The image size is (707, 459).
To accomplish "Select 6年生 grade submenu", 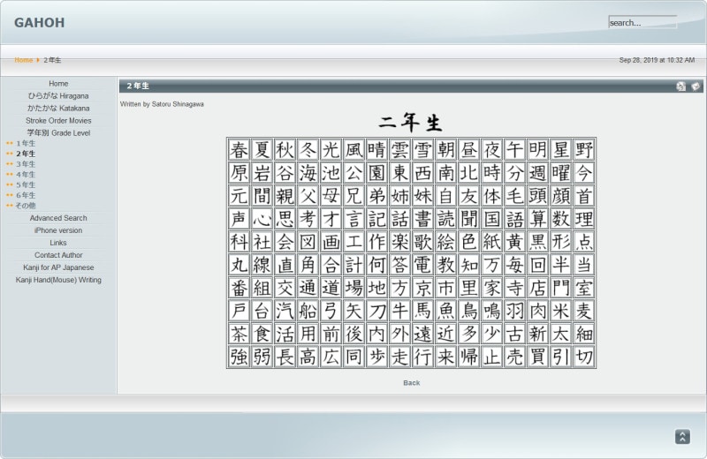I will point(26,195).
